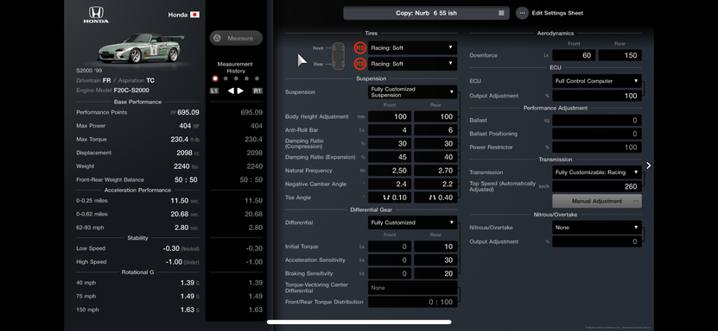Select the second measurement history dot
The width and height of the screenshot is (718, 331).
(x=226, y=78)
